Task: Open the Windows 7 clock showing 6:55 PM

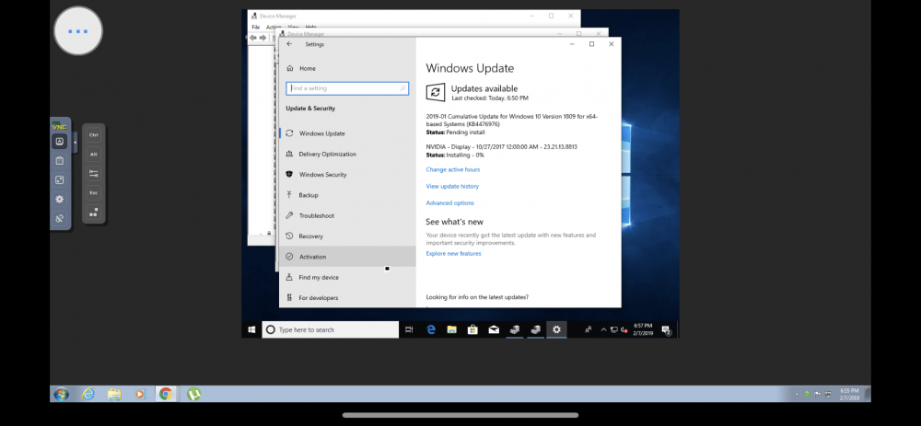Action: pos(850,394)
